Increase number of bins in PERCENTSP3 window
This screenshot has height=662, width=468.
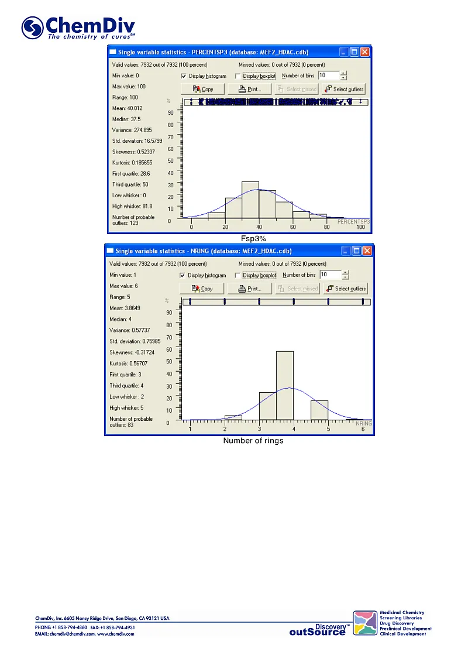tap(344, 73)
